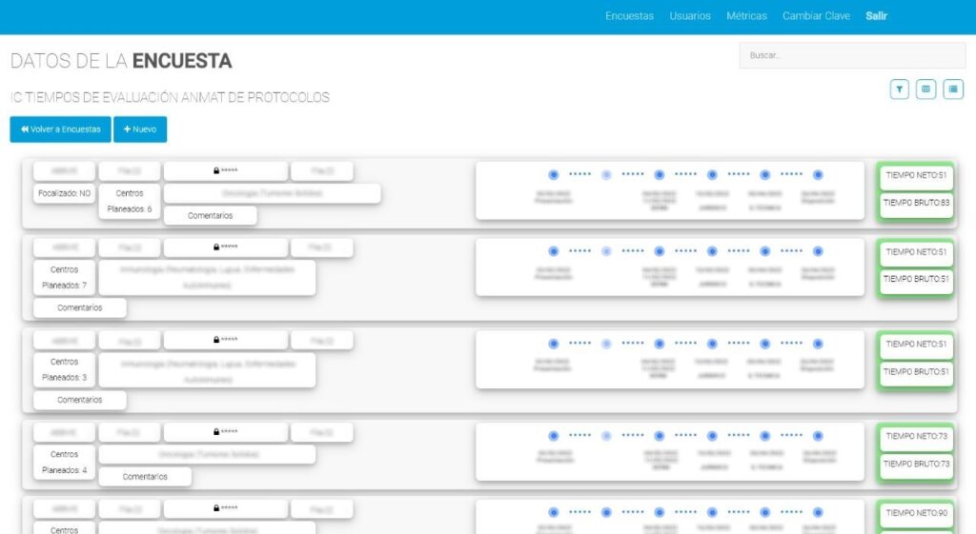Viewport: 976px width, 534px height.
Task: Log out using the Salir link
Action: click(x=876, y=16)
